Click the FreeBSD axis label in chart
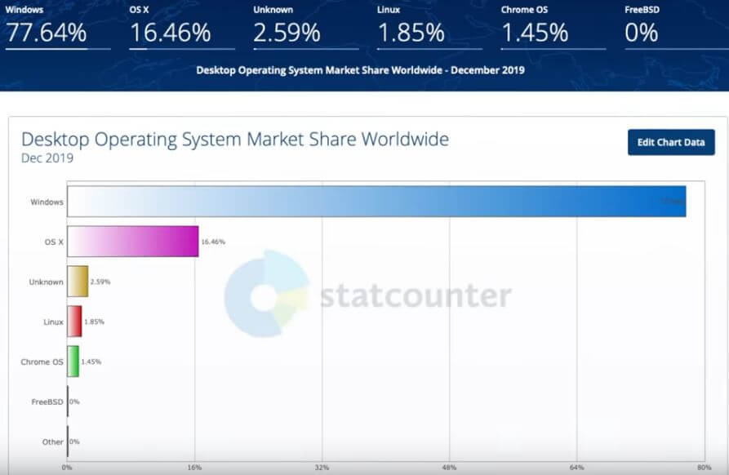The width and height of the screenshot is (729, 475). click(x=45, y=402)
